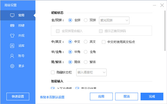Go to the 账号 settings tab
Screen dimensions: 167x104
point(18,56)
